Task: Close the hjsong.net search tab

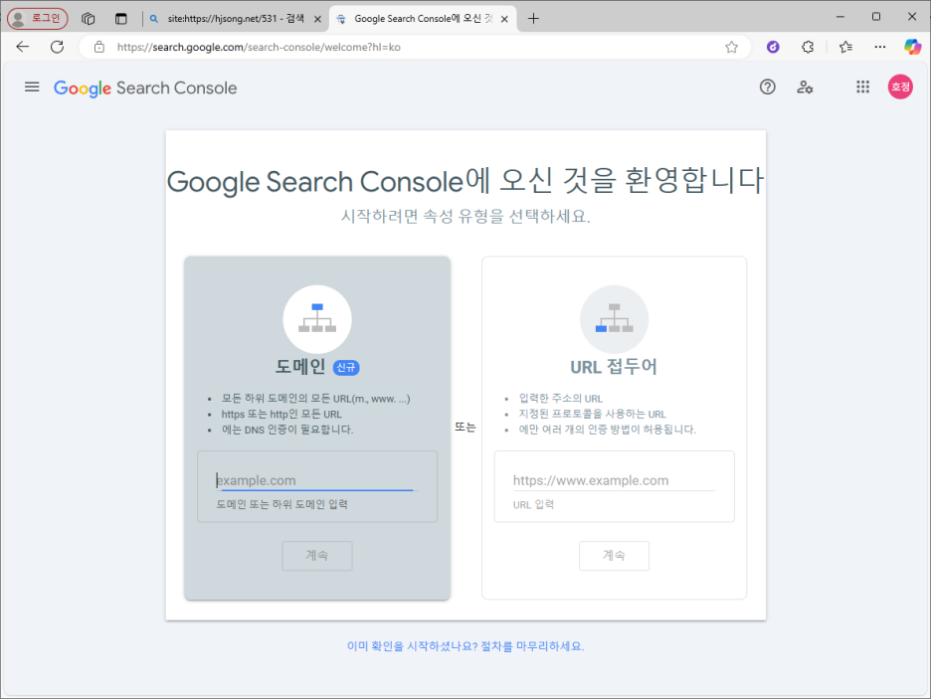Action: pyautogui.click(x=317, y=19)
